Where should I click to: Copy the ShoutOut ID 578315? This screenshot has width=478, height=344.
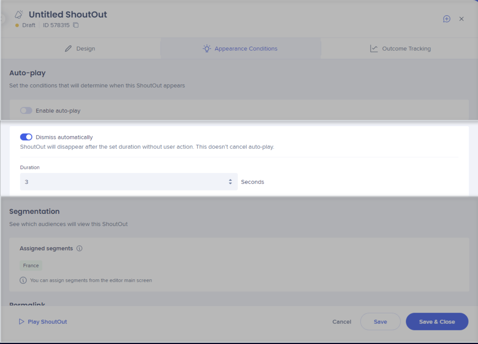click(76, 25)
